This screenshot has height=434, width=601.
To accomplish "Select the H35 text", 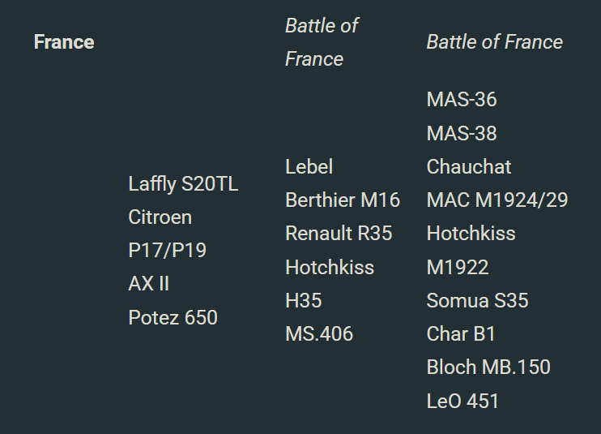I will [x=303, y=300].
